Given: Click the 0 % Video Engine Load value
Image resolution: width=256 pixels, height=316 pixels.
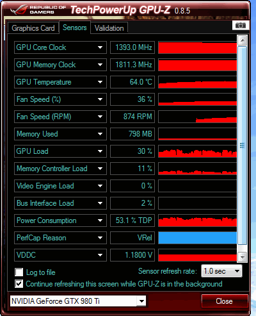Looking at the screenshot, I should 132,186.
